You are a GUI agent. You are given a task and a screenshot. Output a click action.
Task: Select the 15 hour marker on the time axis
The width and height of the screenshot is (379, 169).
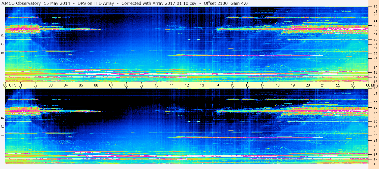click(232, 85)
